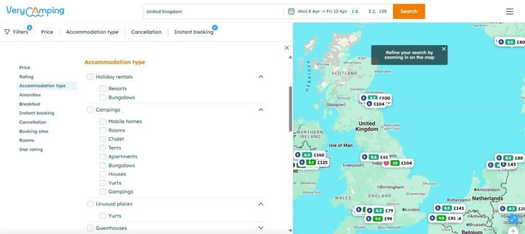Click the calendar icon for dates
The image size is (525, 234).
291,11
